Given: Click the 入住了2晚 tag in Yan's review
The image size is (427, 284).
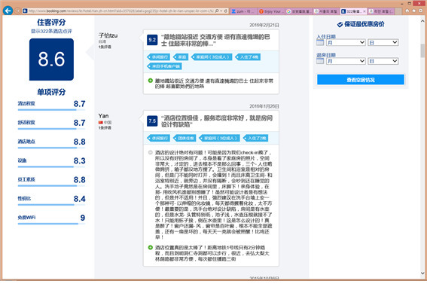Looking at the screenshot, I should click(255, 138).
